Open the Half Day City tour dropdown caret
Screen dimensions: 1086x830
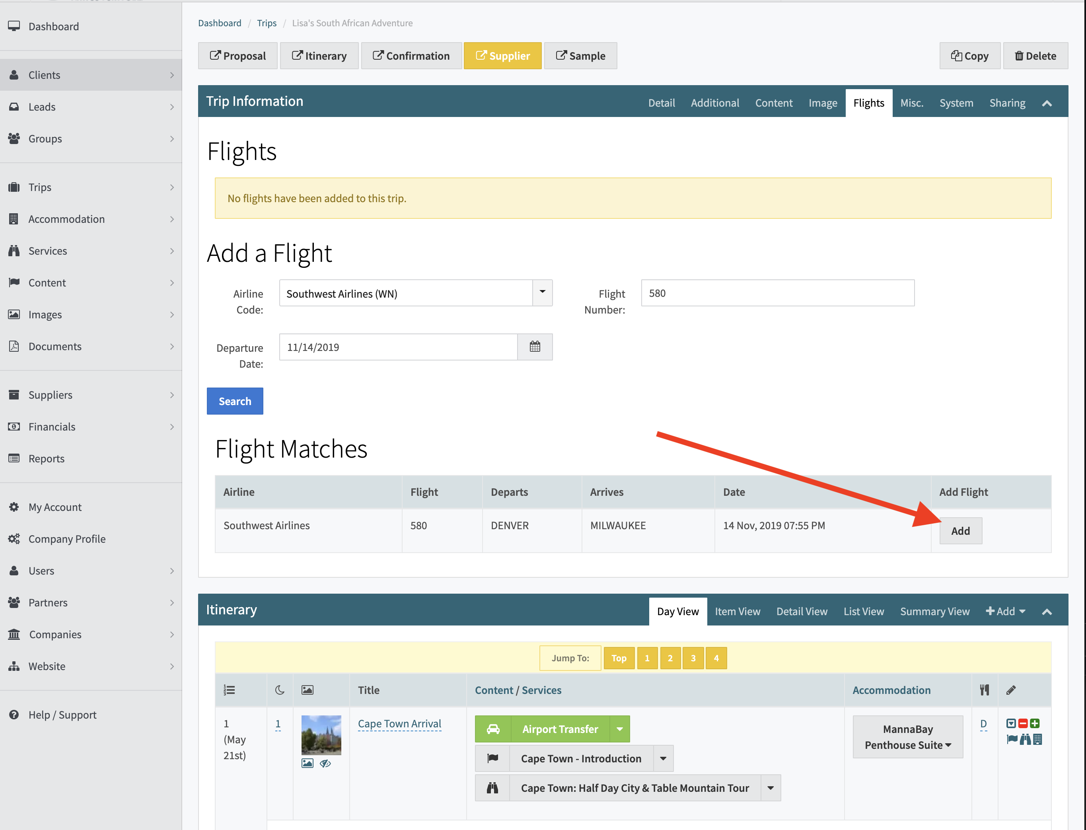click(771, 788)
